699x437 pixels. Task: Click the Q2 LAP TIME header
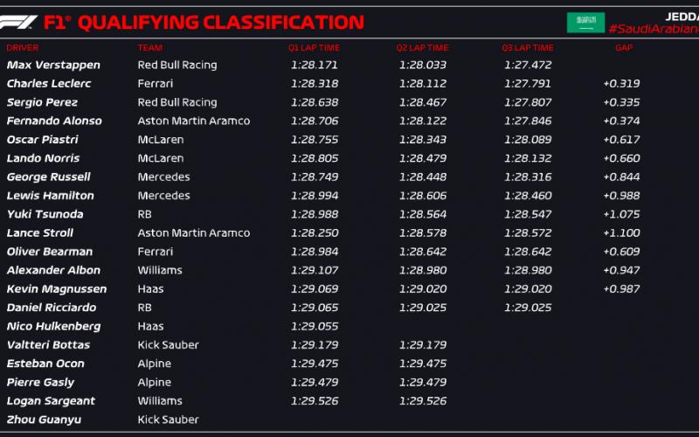[x=422, y=48]
